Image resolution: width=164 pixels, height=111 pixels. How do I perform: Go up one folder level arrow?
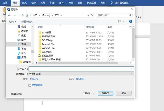tap(23, 15)
